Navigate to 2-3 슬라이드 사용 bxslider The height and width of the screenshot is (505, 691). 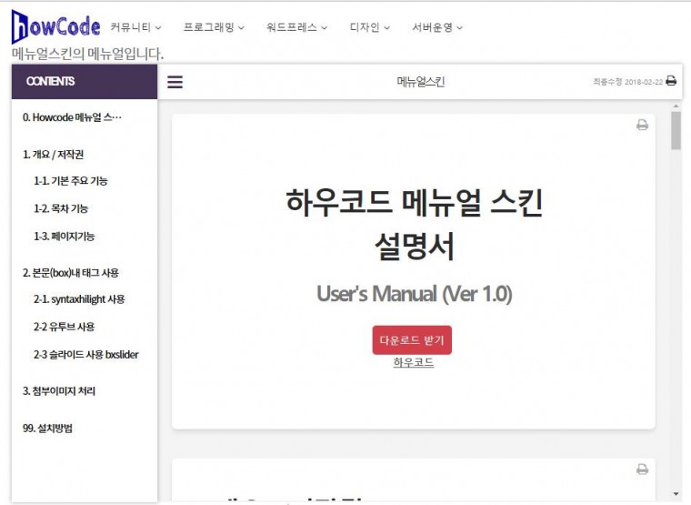pyautogui.click(x=86, y=355)
